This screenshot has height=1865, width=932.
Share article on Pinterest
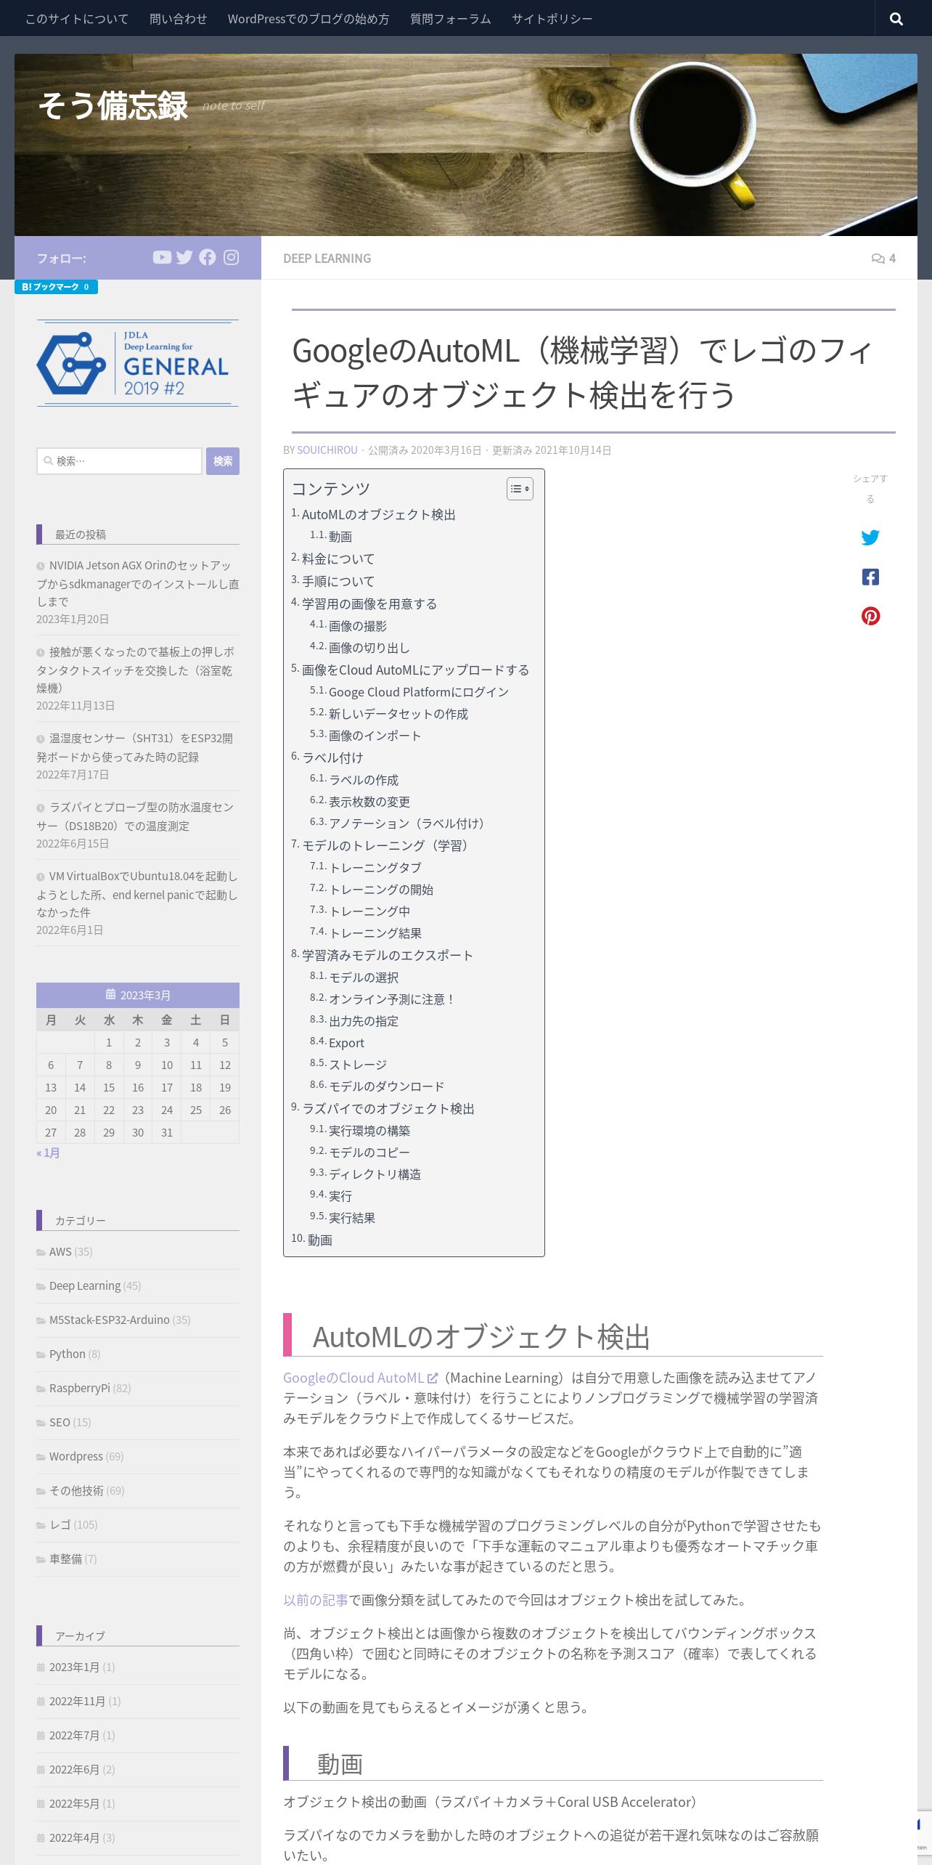tap(870, 616)
